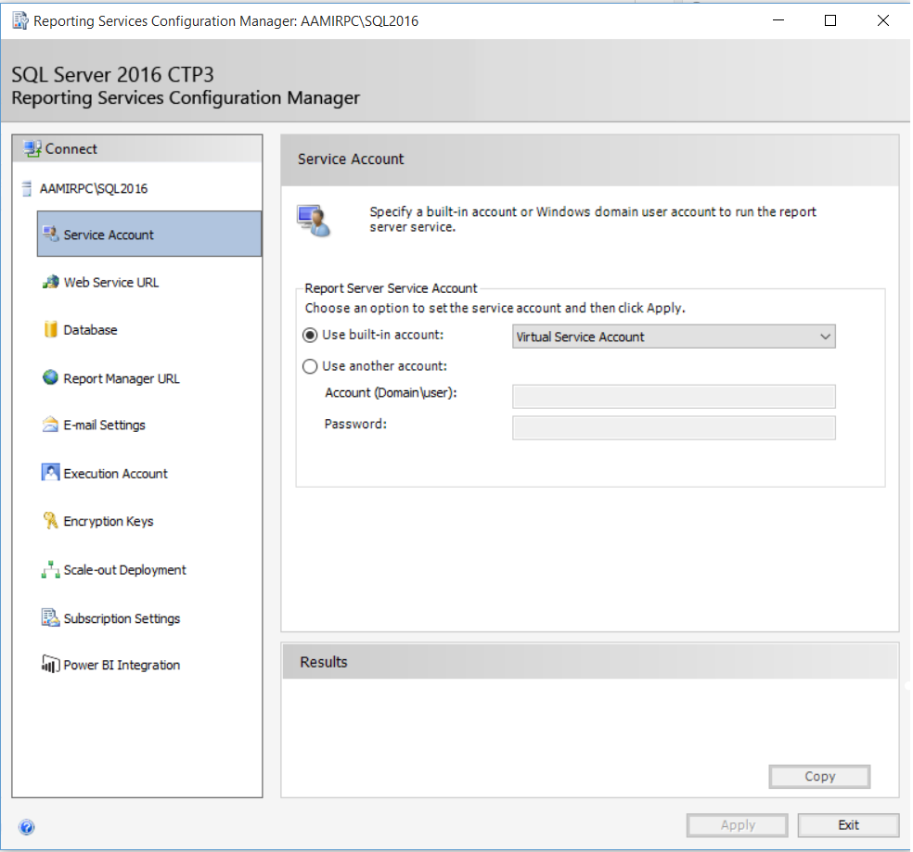This screenshot has width=913, height=852.
Task: Click the Password input field
Action: click(x=674, y=427)
